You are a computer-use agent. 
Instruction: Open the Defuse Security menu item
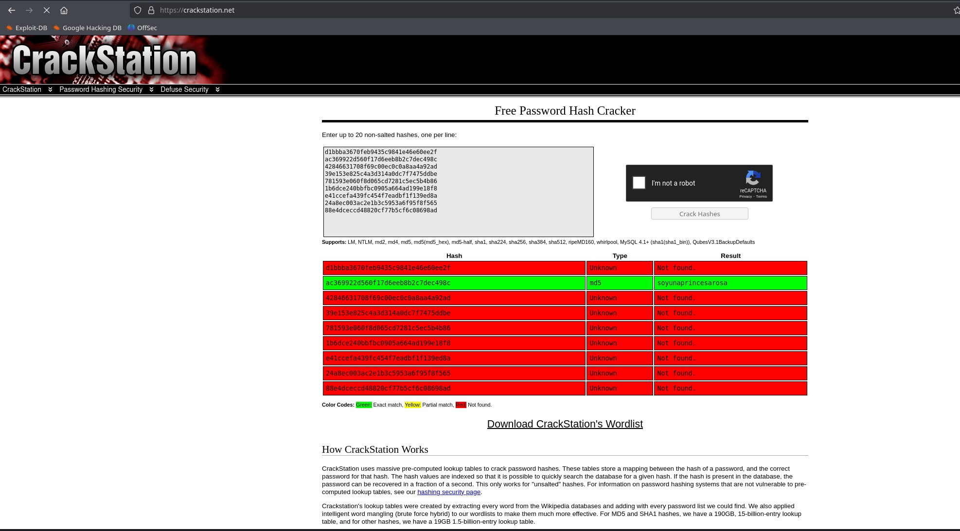[184, 89]
